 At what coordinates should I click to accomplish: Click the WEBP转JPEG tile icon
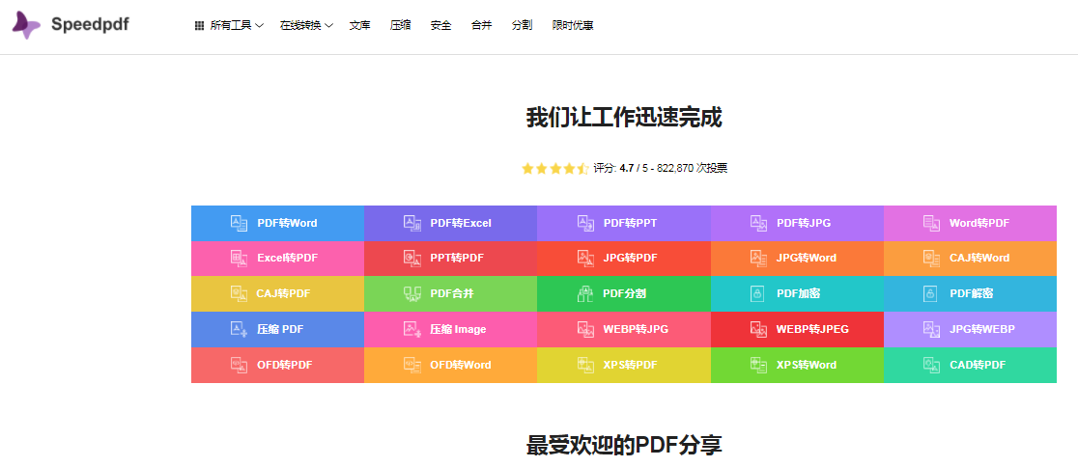758,329
